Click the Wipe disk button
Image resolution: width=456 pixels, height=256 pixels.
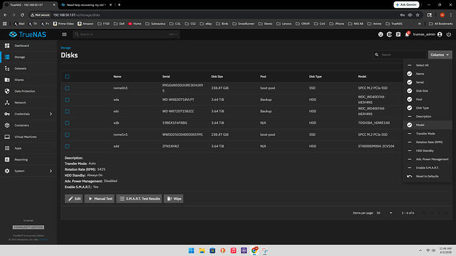point(174,199)
